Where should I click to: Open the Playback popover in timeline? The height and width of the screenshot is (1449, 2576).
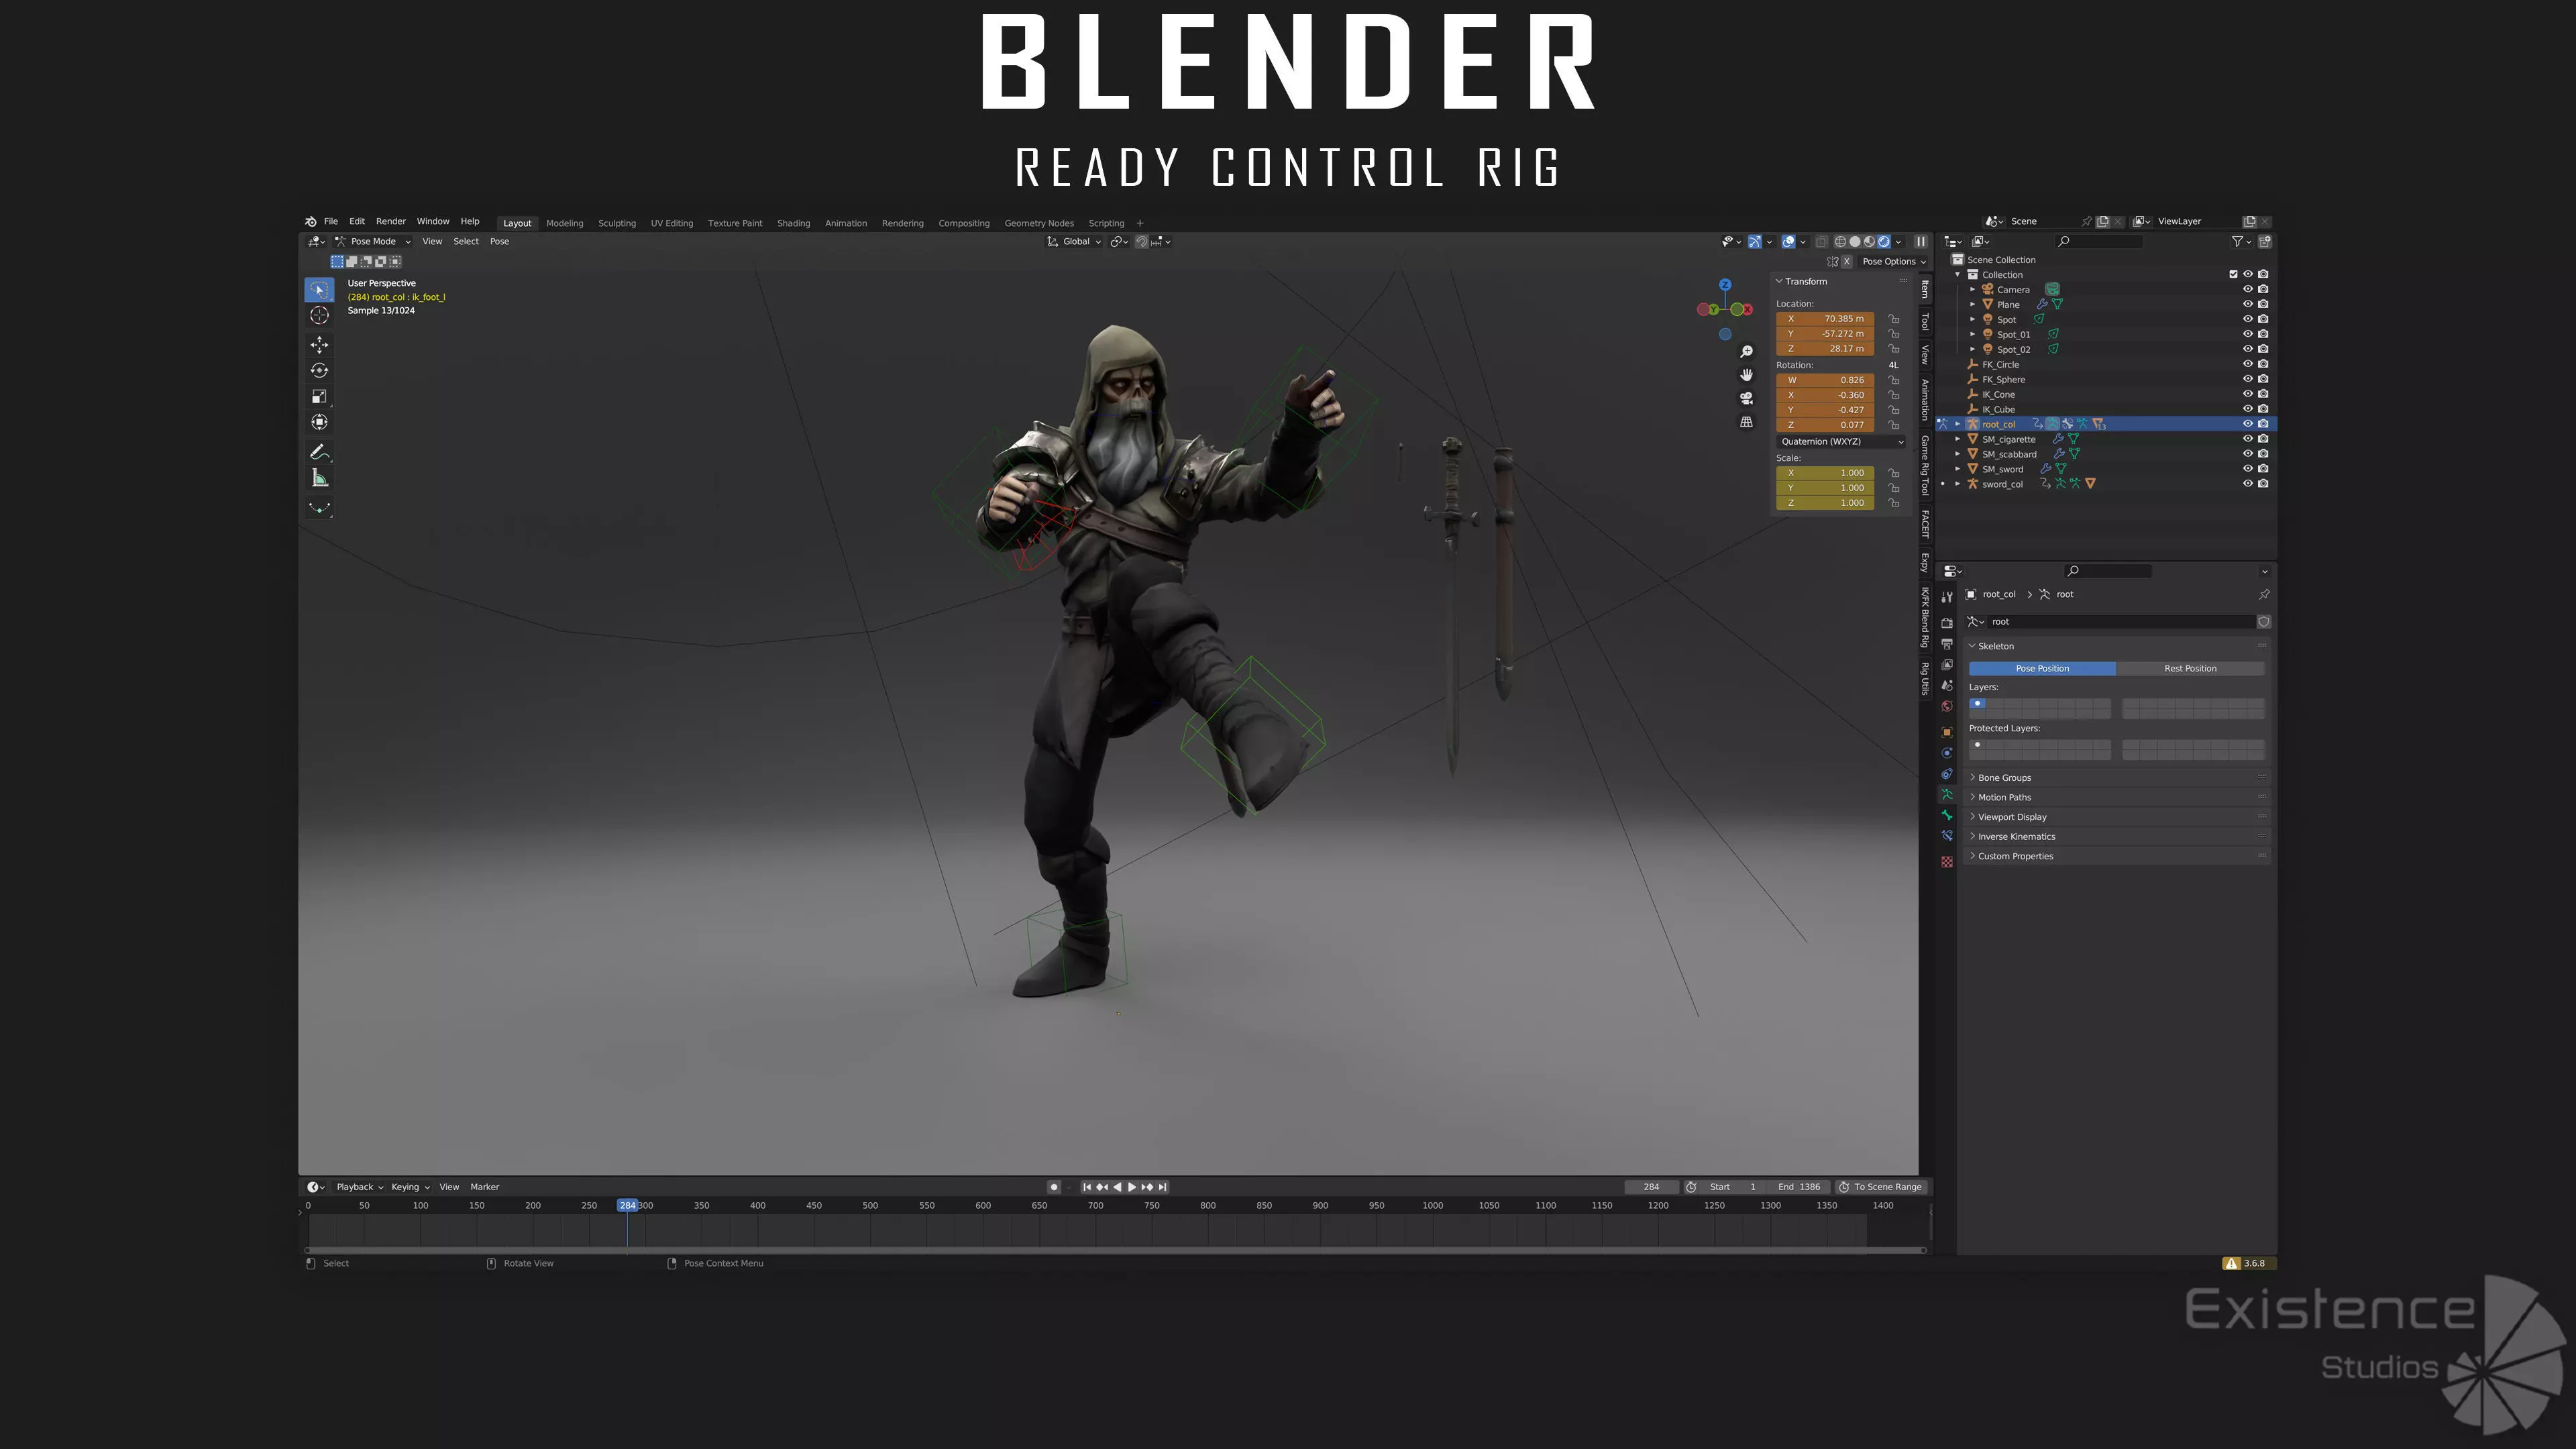coord(359,1187)
